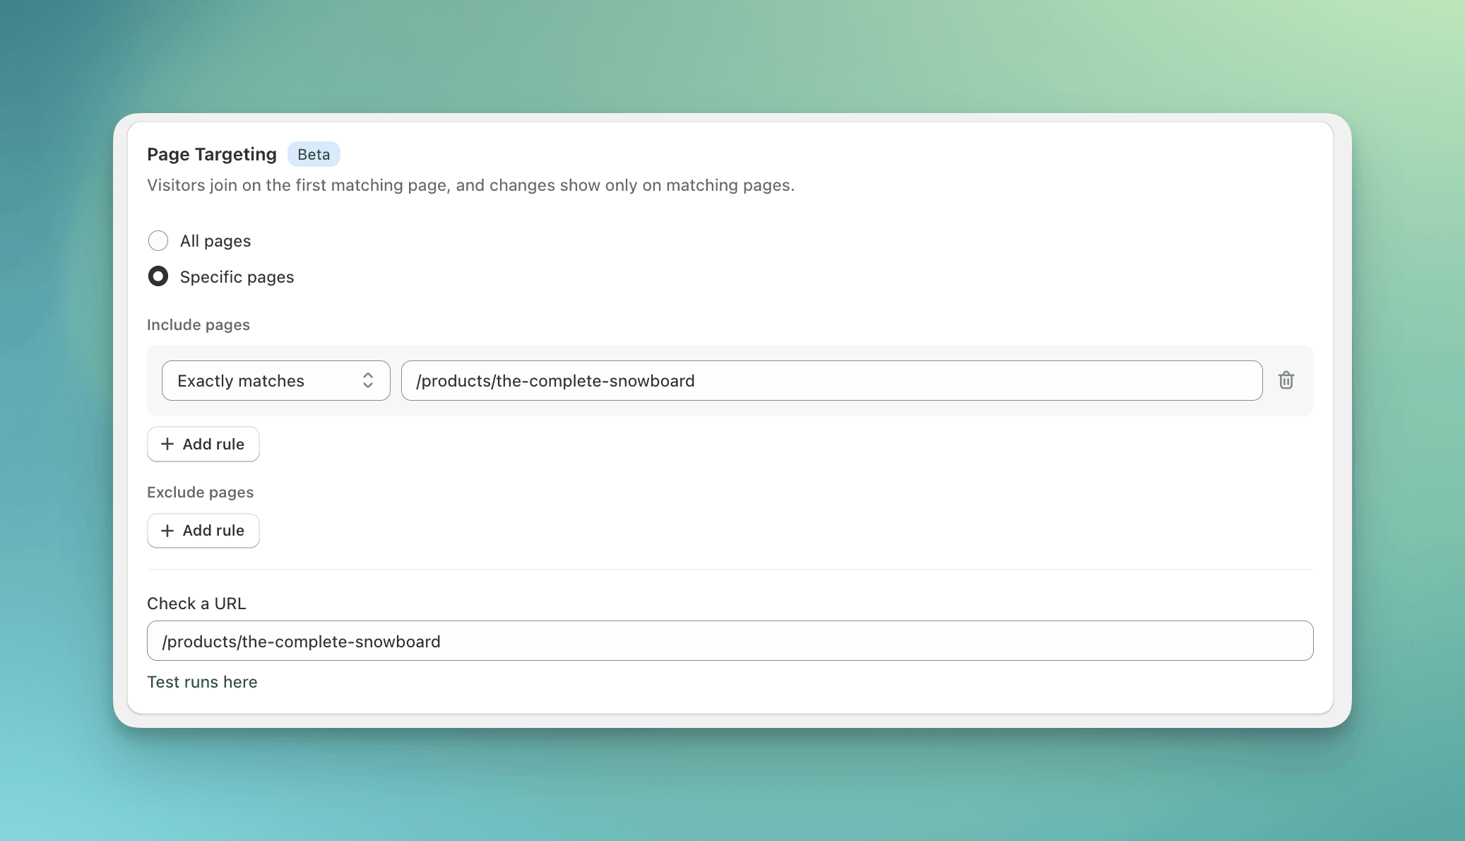Select the All pages radio option
1465x841 pixels.
pos(158,241)
